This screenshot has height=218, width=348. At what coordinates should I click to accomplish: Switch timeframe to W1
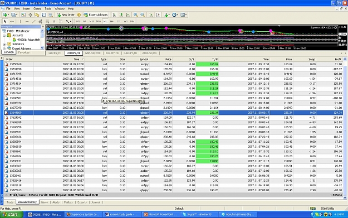pyautogui.click(x=126, y=21)
